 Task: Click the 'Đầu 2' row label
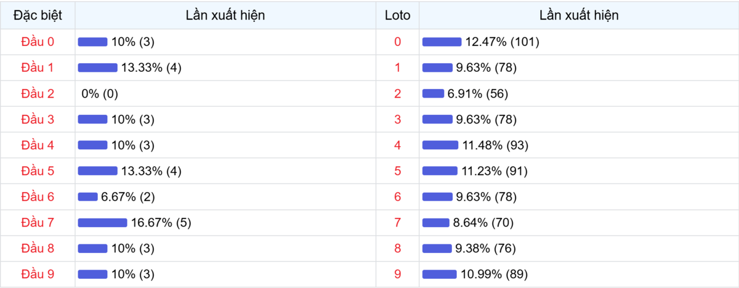tap(38, 93)
